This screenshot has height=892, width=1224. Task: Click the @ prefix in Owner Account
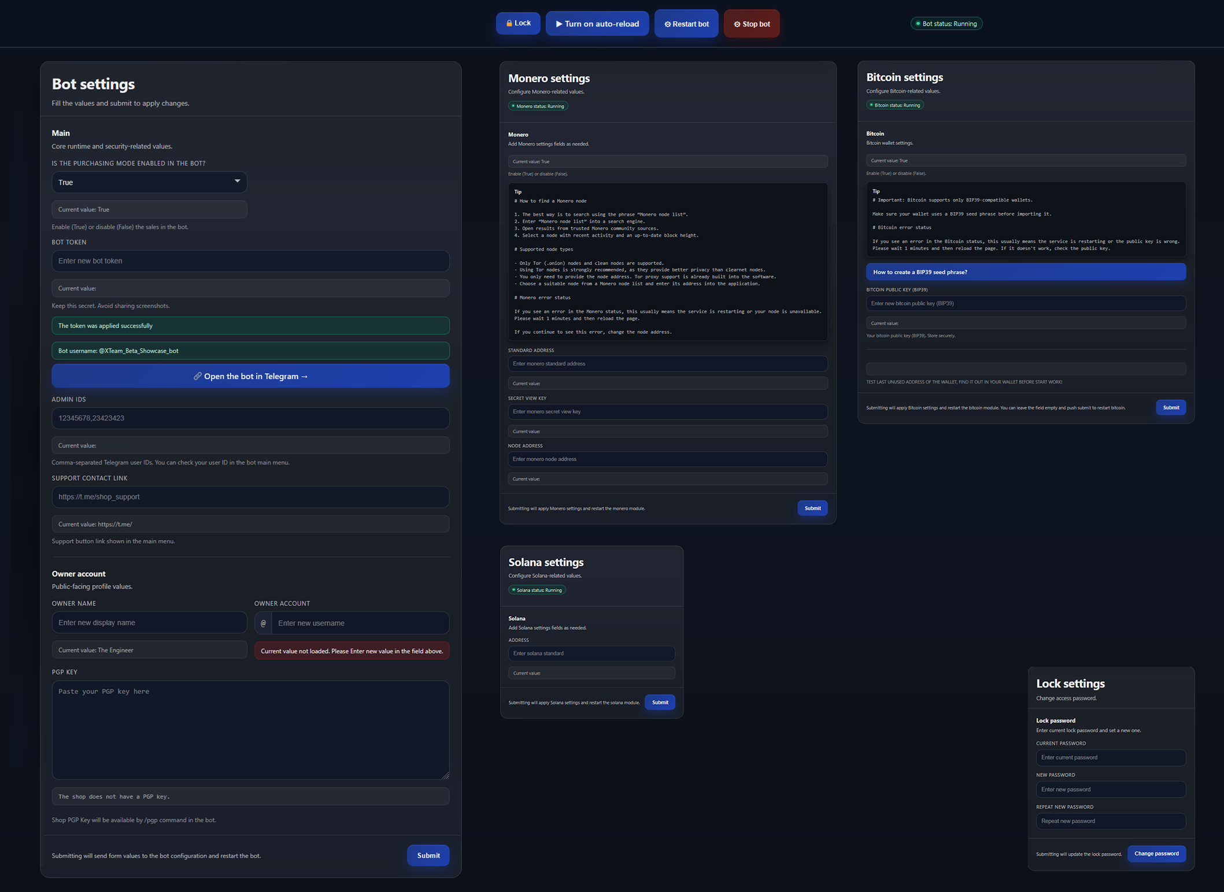point(263,623)
